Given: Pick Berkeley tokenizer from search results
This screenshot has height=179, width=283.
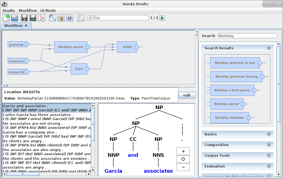Looking at the screenshot, I should (x=230, y=118).
